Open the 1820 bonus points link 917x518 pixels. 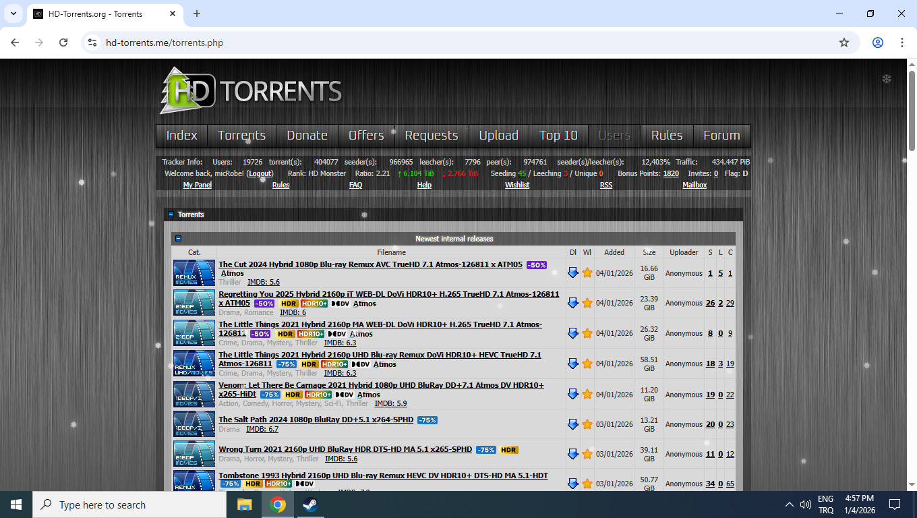click(671, 173)
